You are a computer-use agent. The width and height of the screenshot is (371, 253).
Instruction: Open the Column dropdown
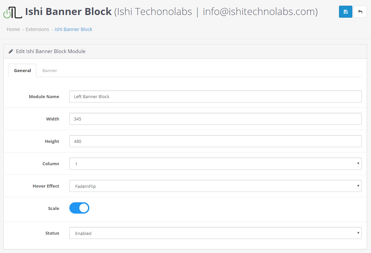click(x=215, y=164)
